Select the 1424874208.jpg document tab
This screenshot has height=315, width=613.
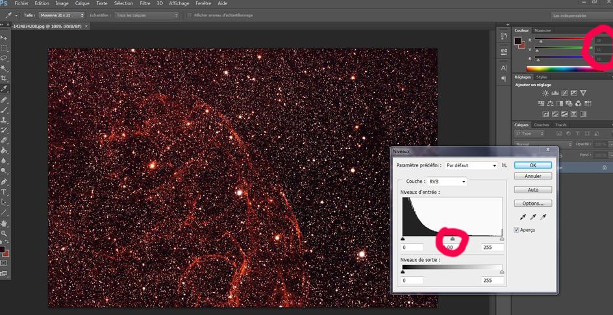pos(47,26)
